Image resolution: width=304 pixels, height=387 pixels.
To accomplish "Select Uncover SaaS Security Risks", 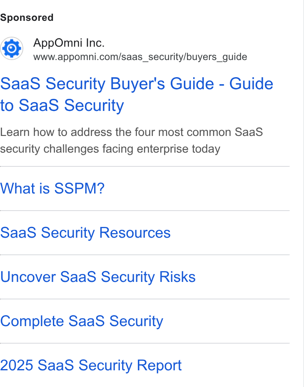I will [98, 277].
